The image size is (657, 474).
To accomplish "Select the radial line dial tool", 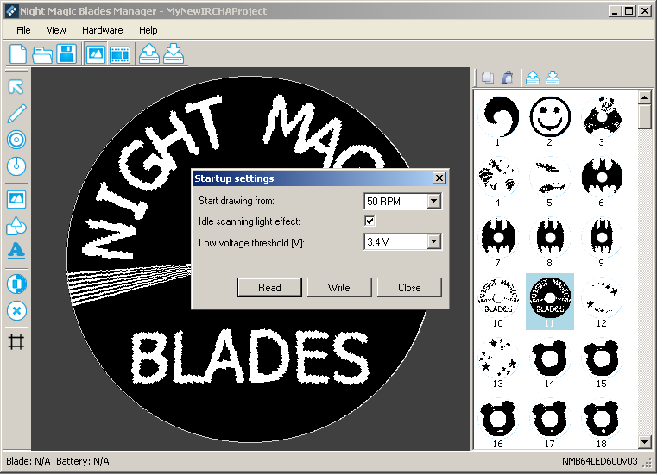I will tap(16, 166).
